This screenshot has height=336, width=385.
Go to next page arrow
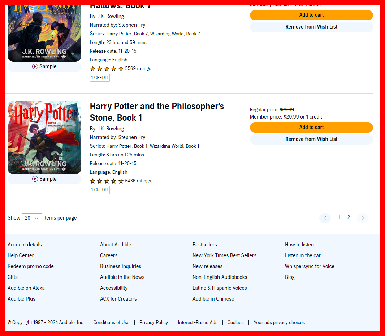pos(363,218)
